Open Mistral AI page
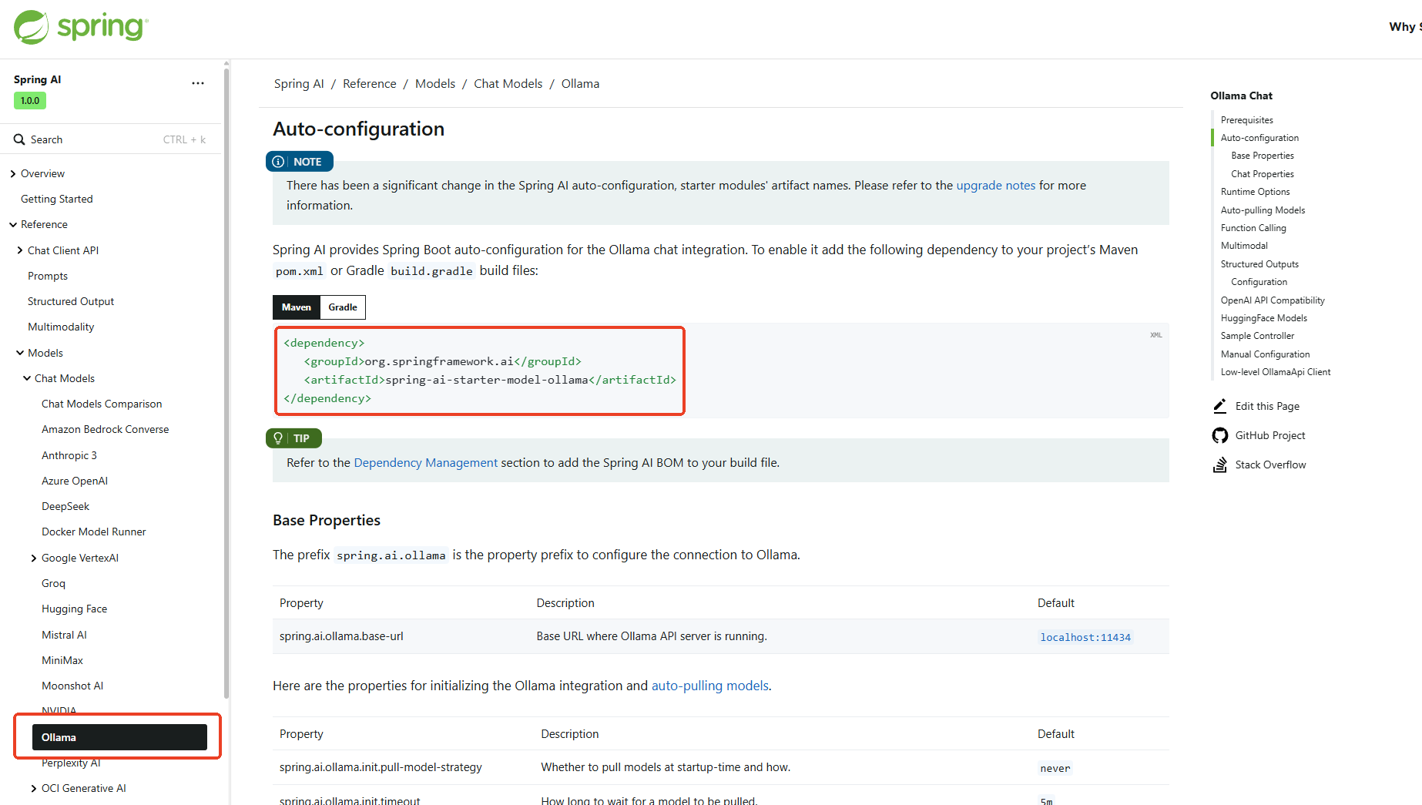Viewport: 1422px width, 805px height. 64,635
